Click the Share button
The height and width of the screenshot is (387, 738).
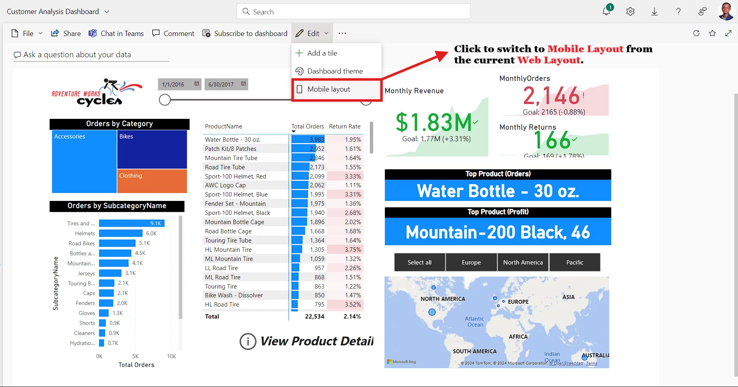(x=66, y=34)
